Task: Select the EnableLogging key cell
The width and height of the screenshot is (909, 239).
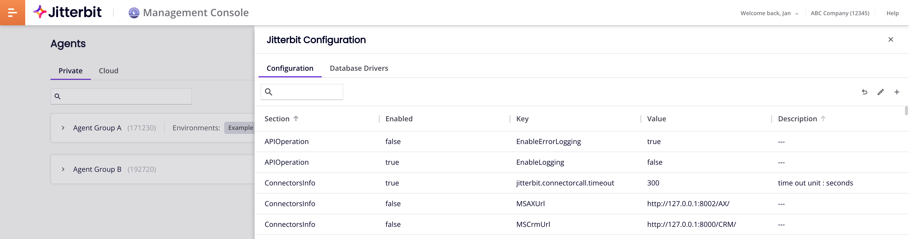Action: coord(540,162)
